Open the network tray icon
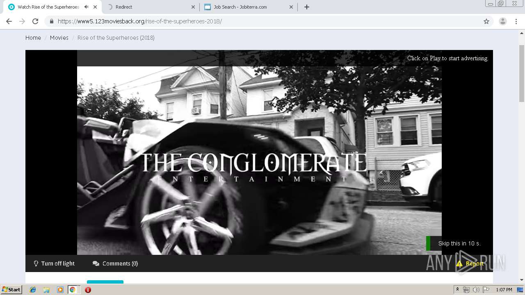The height and width of the screenshot is (295, 525). click(x=466, y=290)
